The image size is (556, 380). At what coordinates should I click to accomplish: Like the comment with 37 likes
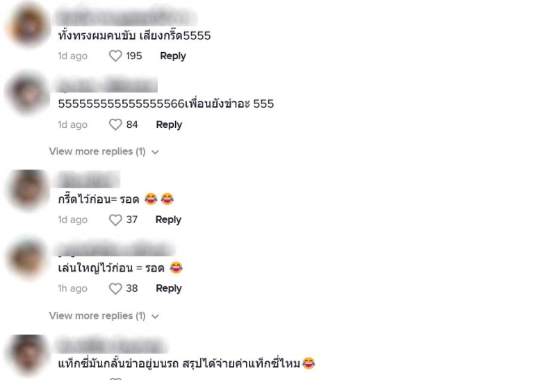[x=115, y=220]
